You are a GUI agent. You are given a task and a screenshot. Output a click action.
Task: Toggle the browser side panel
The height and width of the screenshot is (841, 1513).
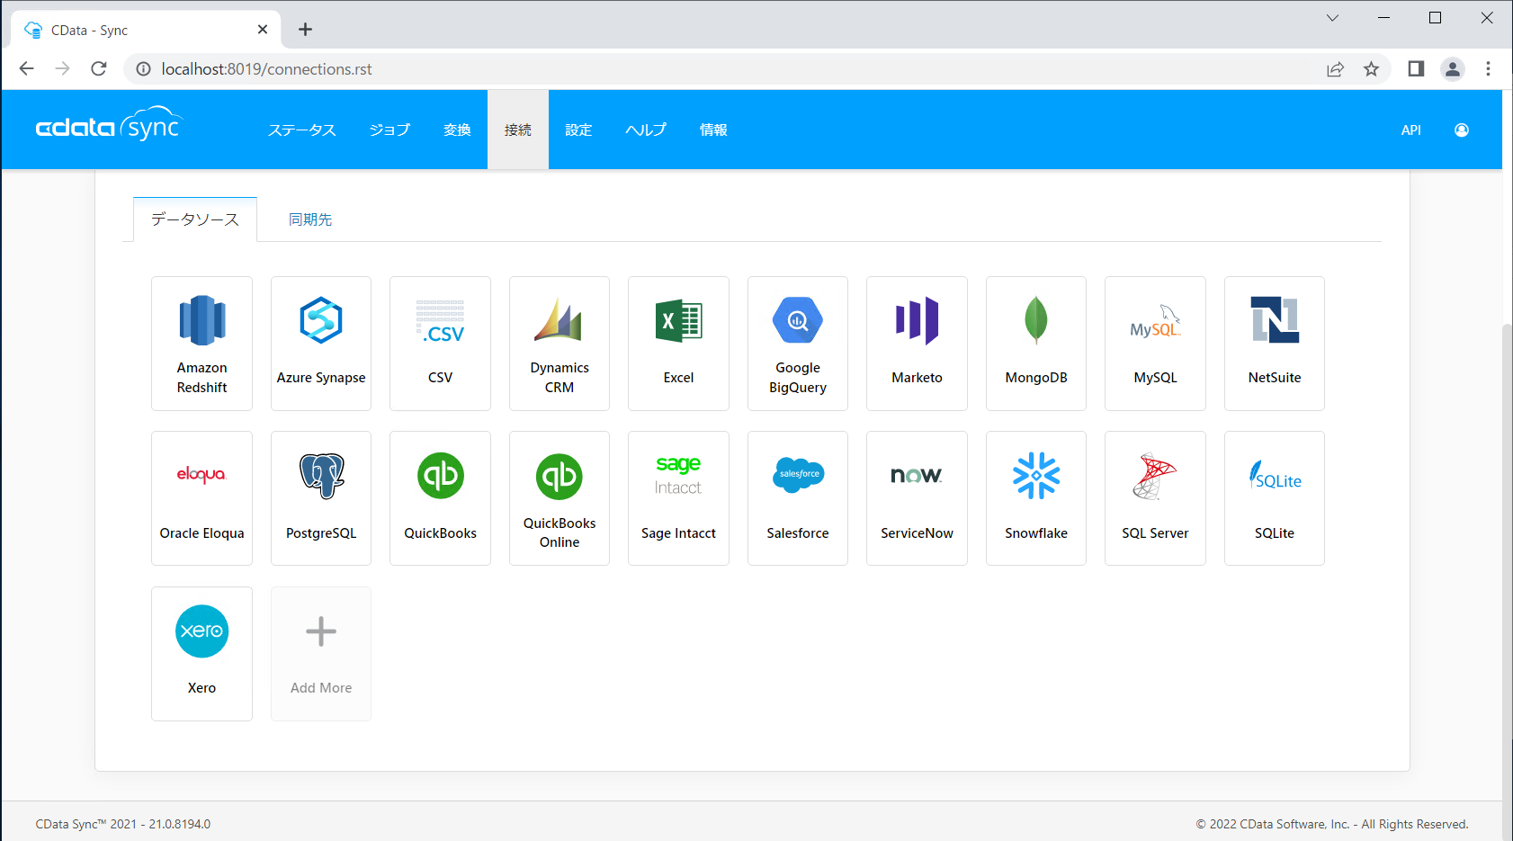point(1416,68)
